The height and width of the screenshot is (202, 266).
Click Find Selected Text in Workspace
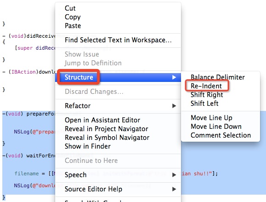point(118,40)
